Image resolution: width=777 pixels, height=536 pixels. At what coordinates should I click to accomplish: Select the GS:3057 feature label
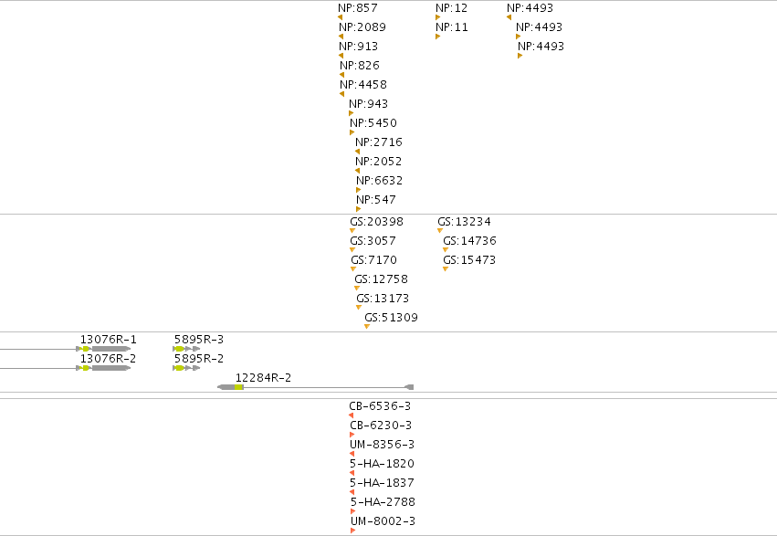tap(373, 241)
